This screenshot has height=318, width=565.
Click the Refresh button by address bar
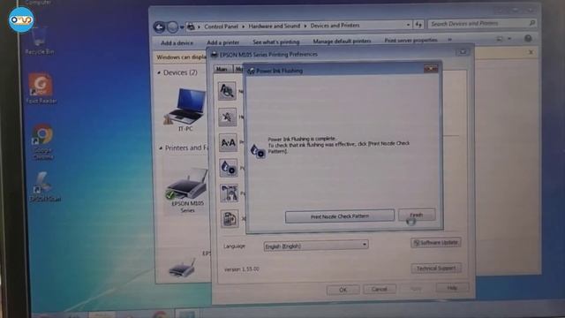(418, 25)
